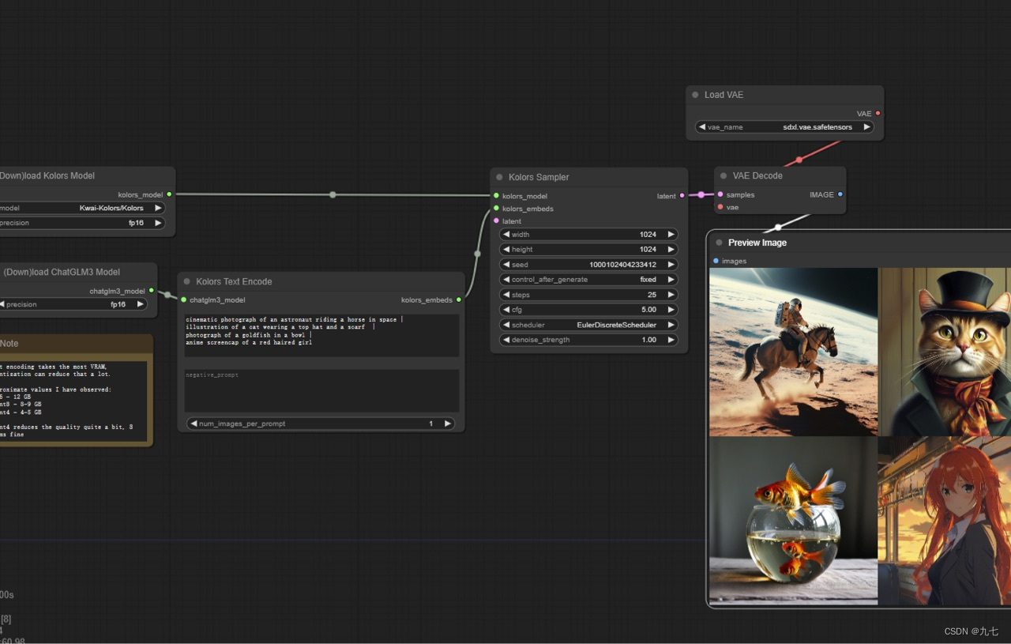Click the latent input port on Kolors Sampler
The image size is (1011, 644).
(x=496, y=221)
